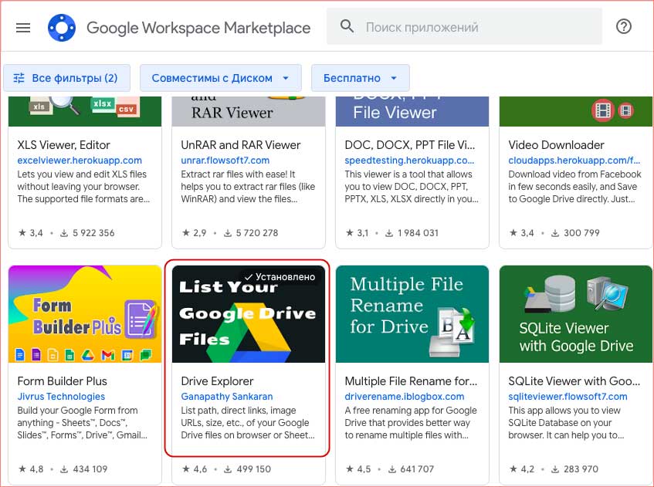Click the Video Downloader title
The width and height of the screenshot is (654, 487).
point(556,144)
